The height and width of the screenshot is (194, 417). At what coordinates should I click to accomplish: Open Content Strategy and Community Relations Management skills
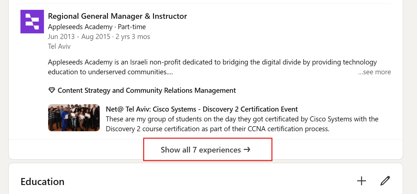point(147,91)
